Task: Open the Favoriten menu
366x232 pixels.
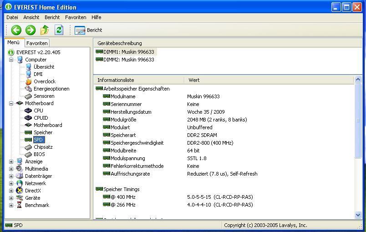Action: (76, 17)
